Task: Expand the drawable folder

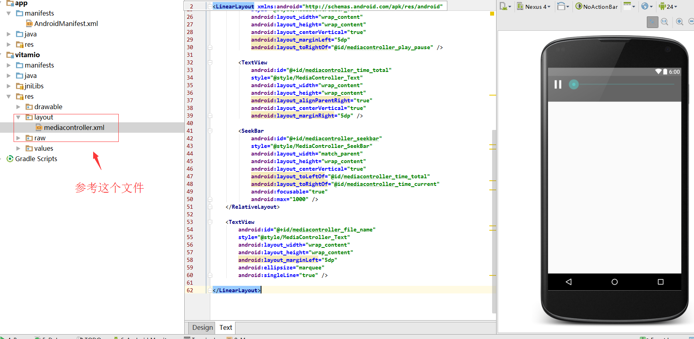Action: coord(18,107)
